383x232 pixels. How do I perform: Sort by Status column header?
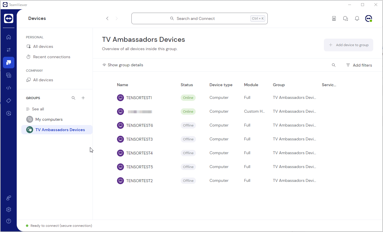187,85
